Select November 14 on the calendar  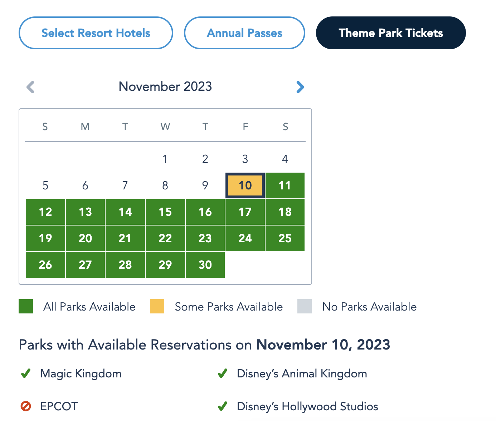click(125, 212)
